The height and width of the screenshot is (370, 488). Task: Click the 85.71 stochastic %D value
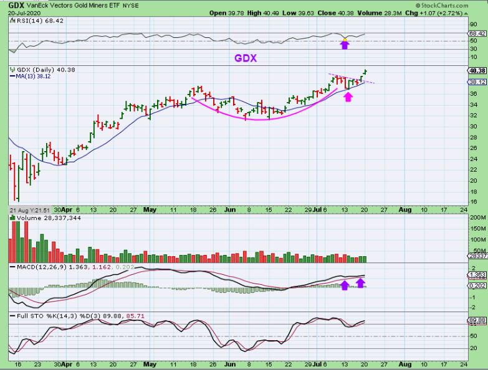pos(135,316)
